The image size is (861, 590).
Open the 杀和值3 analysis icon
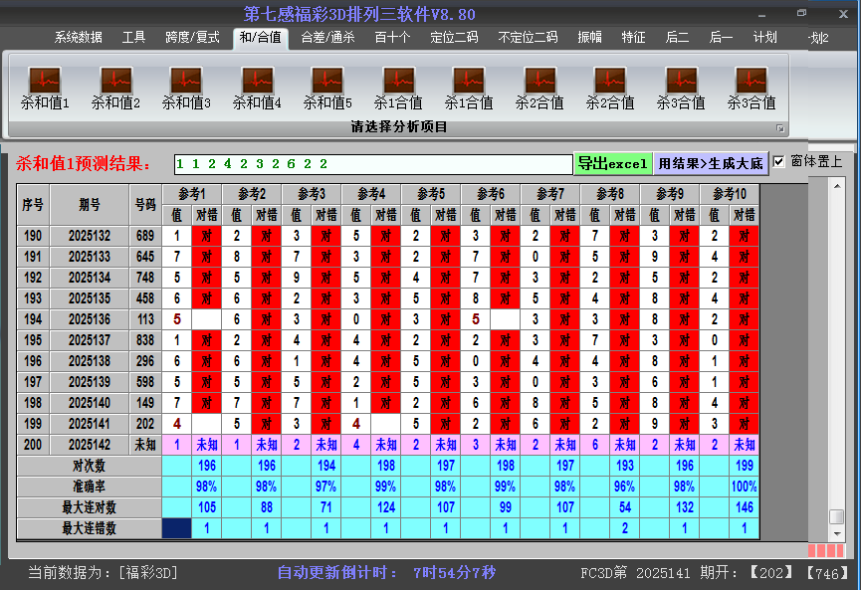(x=186, y=88)
